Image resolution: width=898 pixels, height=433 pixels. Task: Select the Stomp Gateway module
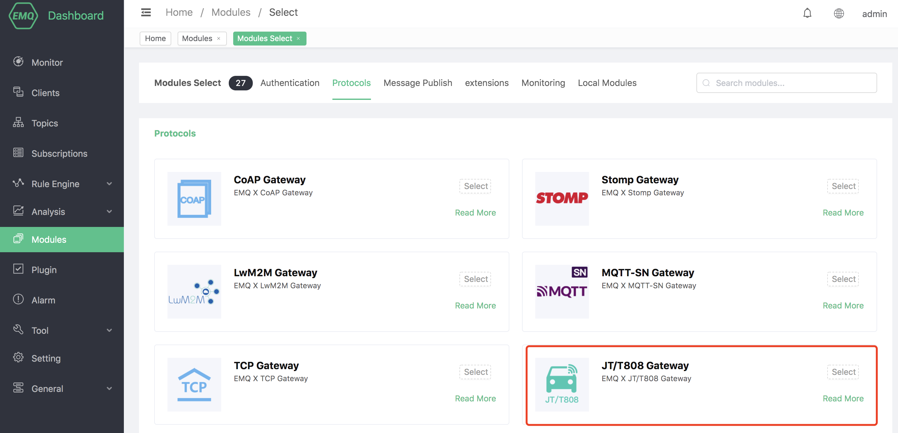coord(843,186)
